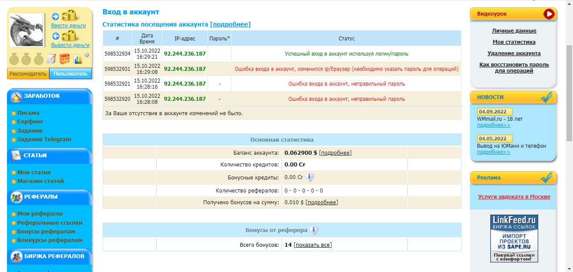The width and height of the screenshot is (573, 272).
Task: Open Конкурсы рефералам menu item
Action: pos(50,240)
